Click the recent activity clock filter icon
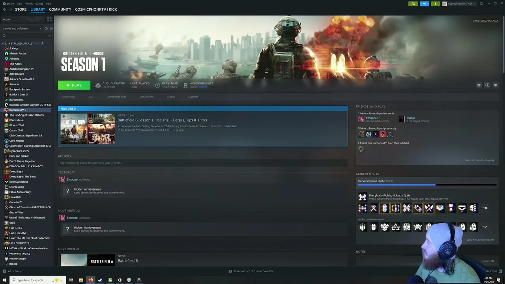Viewport: 505px width, 284px height. coord(46,28)
